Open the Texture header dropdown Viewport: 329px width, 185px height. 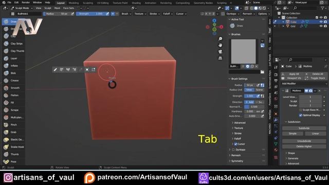tap(140, 14)
